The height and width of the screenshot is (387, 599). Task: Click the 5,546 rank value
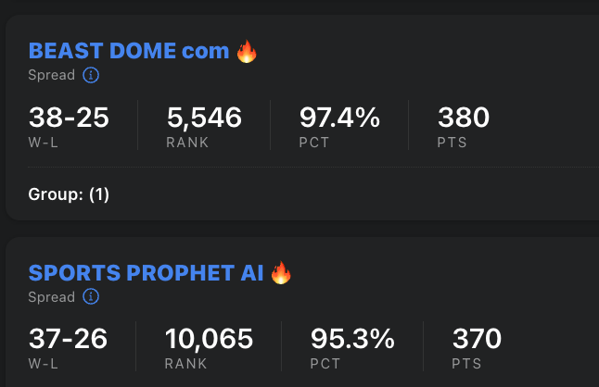pyautogui.click(x=204, y=118)
